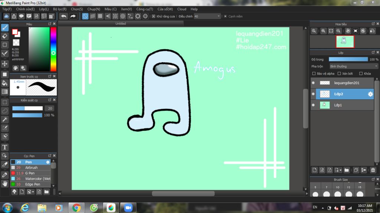The height and width of the screenshot is (213, 380).
Task: Enable Bảo vệ alpha checkbox
Action: point(314,74)
